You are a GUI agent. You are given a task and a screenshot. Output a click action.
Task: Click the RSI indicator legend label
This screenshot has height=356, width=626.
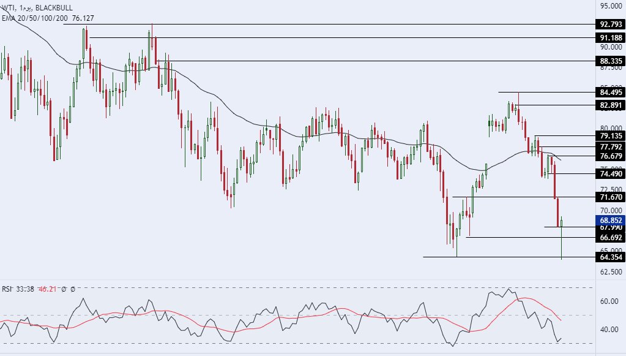7,289
